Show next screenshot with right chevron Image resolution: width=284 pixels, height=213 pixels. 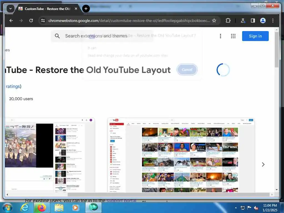pos(263,164)
